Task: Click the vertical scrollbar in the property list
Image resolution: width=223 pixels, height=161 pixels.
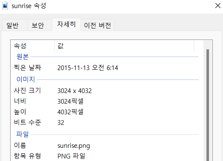Action: (208, 105)
